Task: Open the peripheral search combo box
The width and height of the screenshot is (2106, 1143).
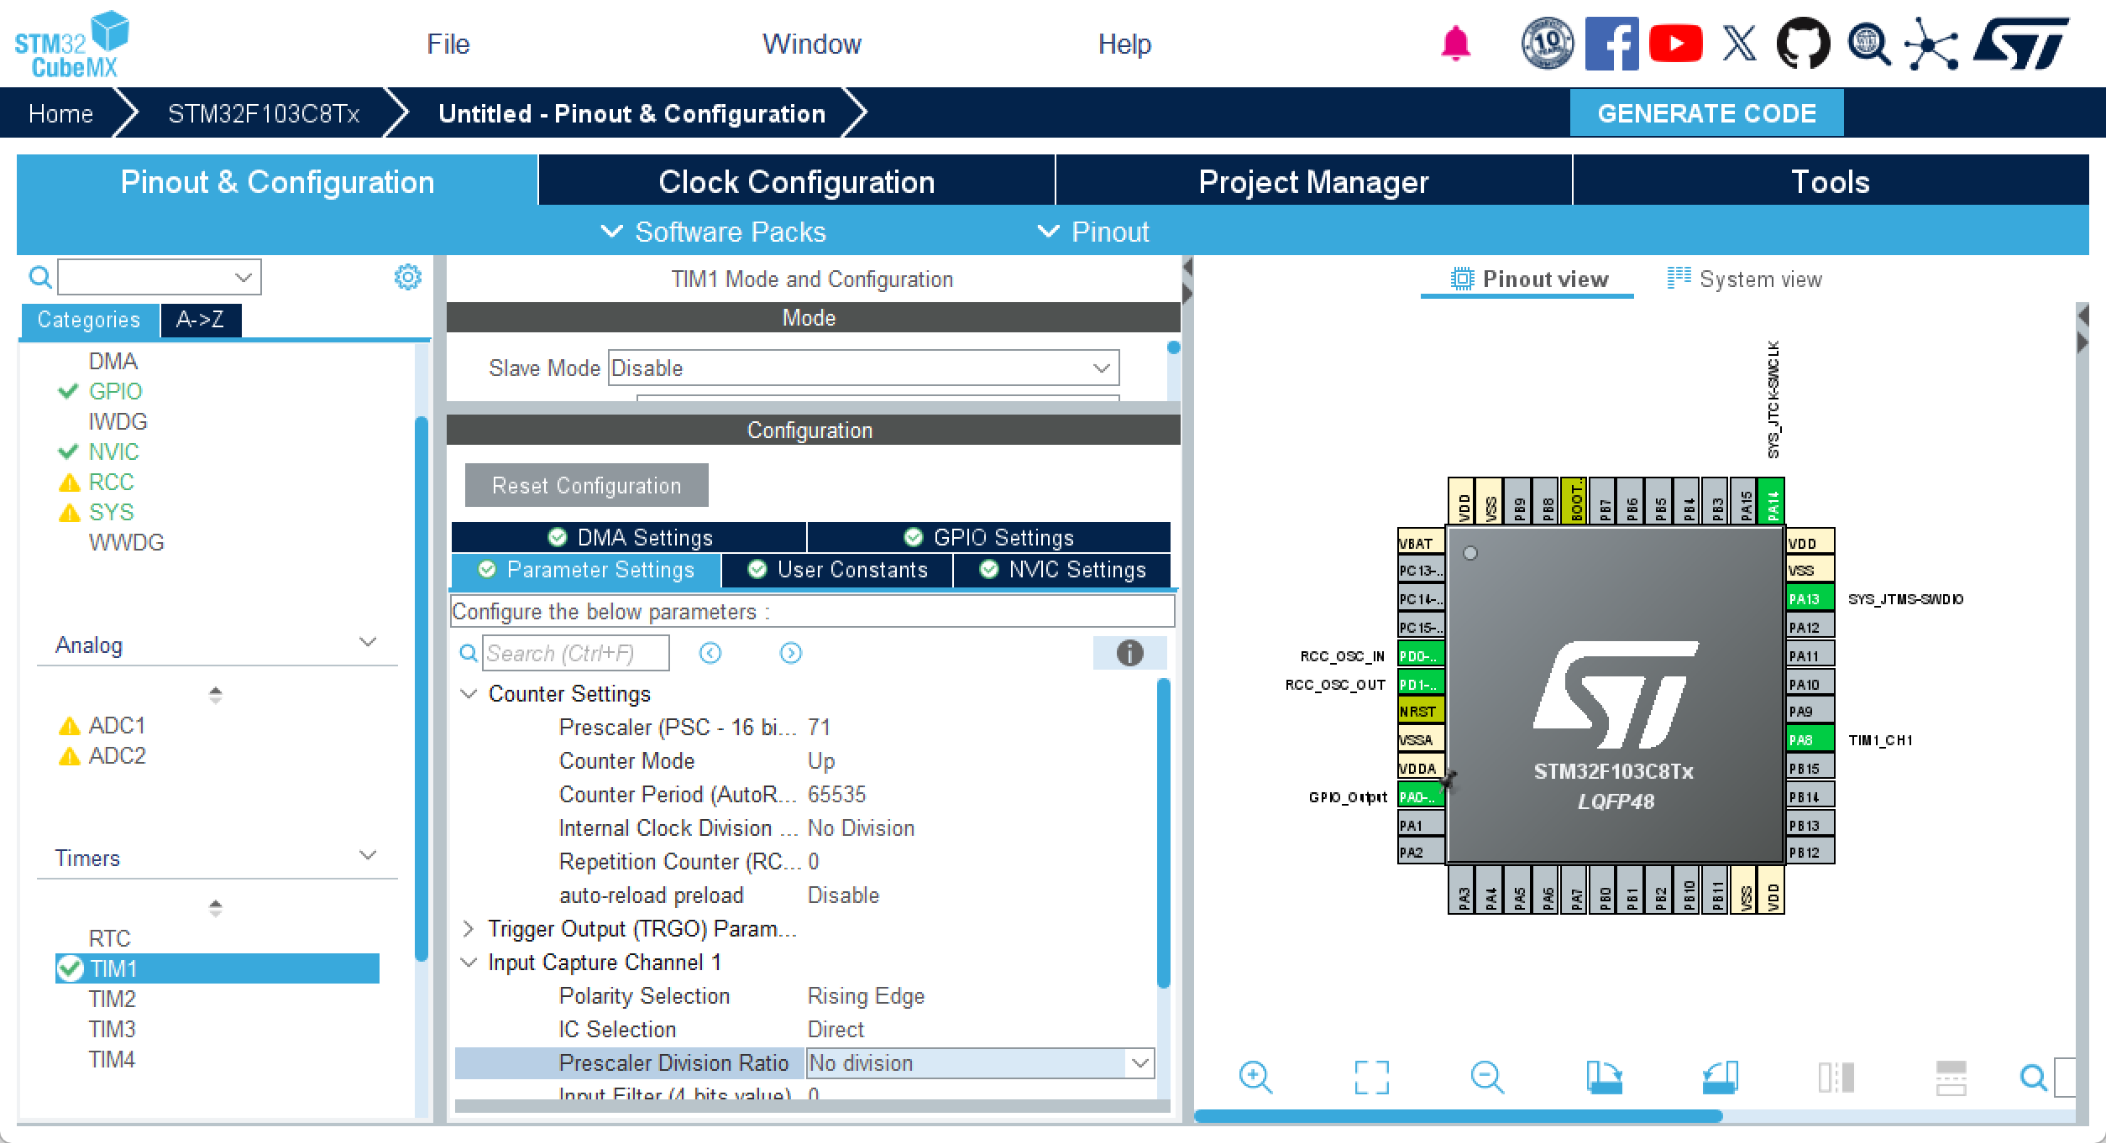Action: point(159,277)
